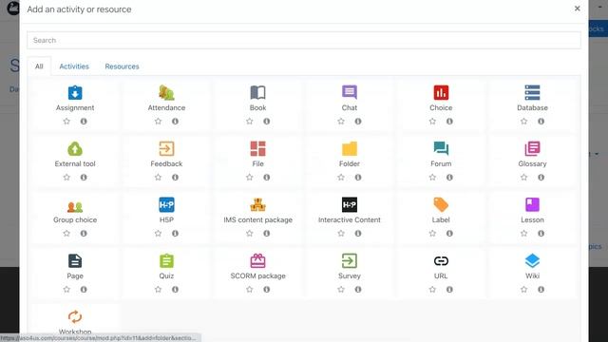The height and width of the screenshot is (342, 608).
Task: Select the blue H5P activity icon
Action: click(x=166, y=205)
